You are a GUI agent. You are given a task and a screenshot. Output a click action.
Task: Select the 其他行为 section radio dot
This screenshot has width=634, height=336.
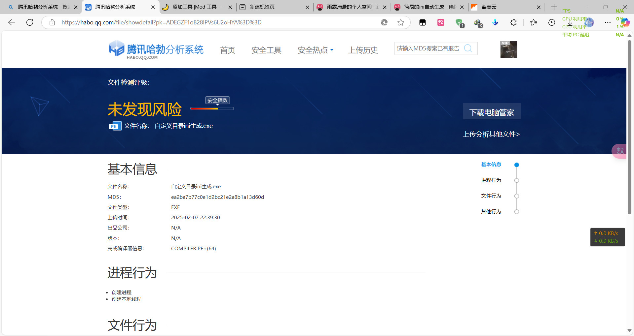tap(517, 212)
